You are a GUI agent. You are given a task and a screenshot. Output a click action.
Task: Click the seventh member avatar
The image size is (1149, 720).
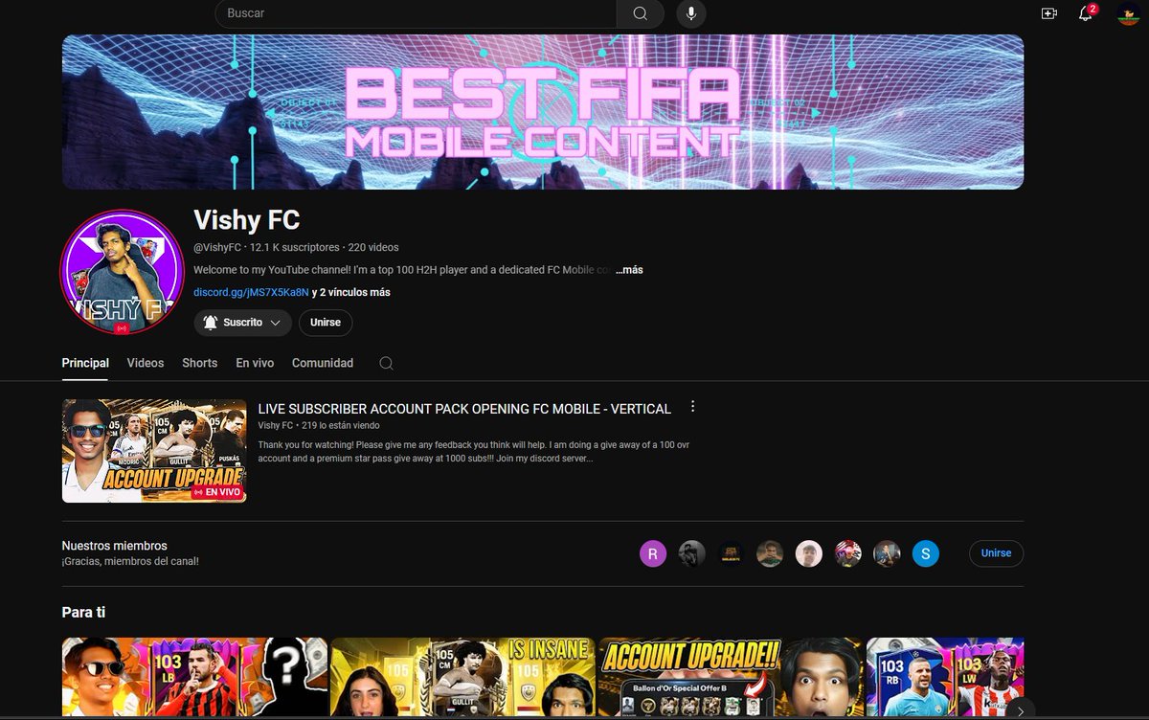[x=887, y=553]
